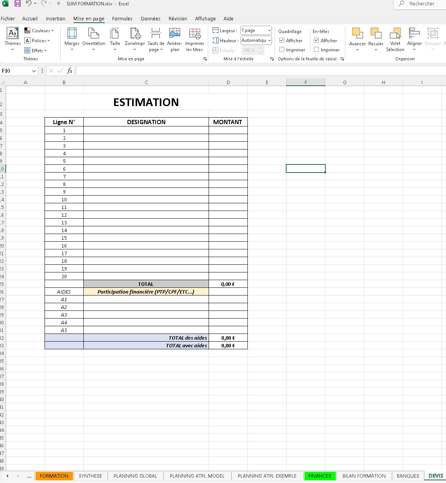Open the PLANNING ATPL MODEL sheet tab
Screen dimensions: 446x483
coord(197,476)
